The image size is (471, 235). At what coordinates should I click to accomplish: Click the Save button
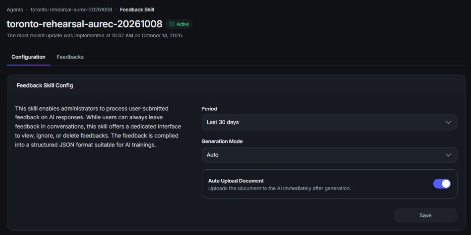click(425, 215)
